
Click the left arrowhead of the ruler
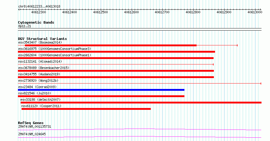tap(19, 10)
